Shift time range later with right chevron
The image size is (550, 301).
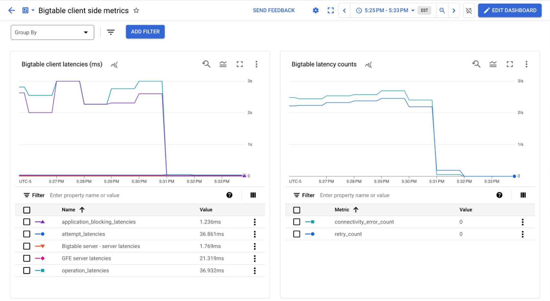454,10
